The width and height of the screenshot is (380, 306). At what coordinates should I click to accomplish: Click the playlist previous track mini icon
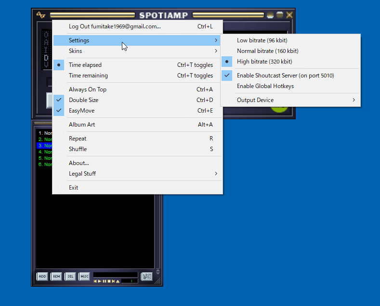(x=95, y=281)
